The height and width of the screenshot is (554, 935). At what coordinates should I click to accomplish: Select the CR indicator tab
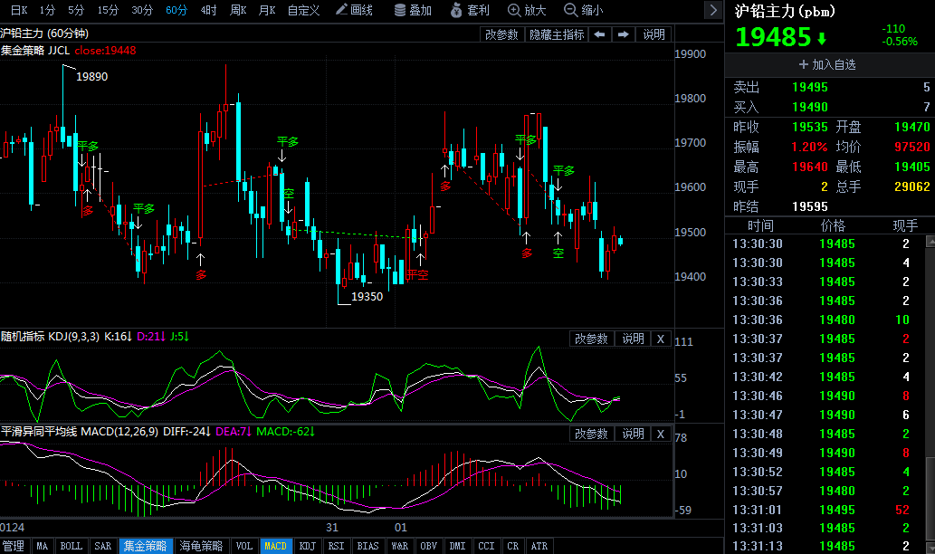(513, 546)
